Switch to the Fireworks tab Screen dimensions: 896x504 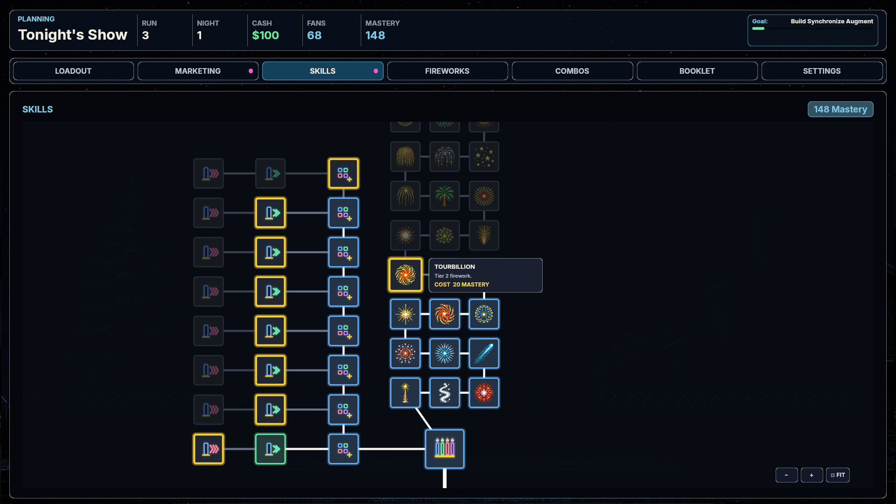point(447,71)
